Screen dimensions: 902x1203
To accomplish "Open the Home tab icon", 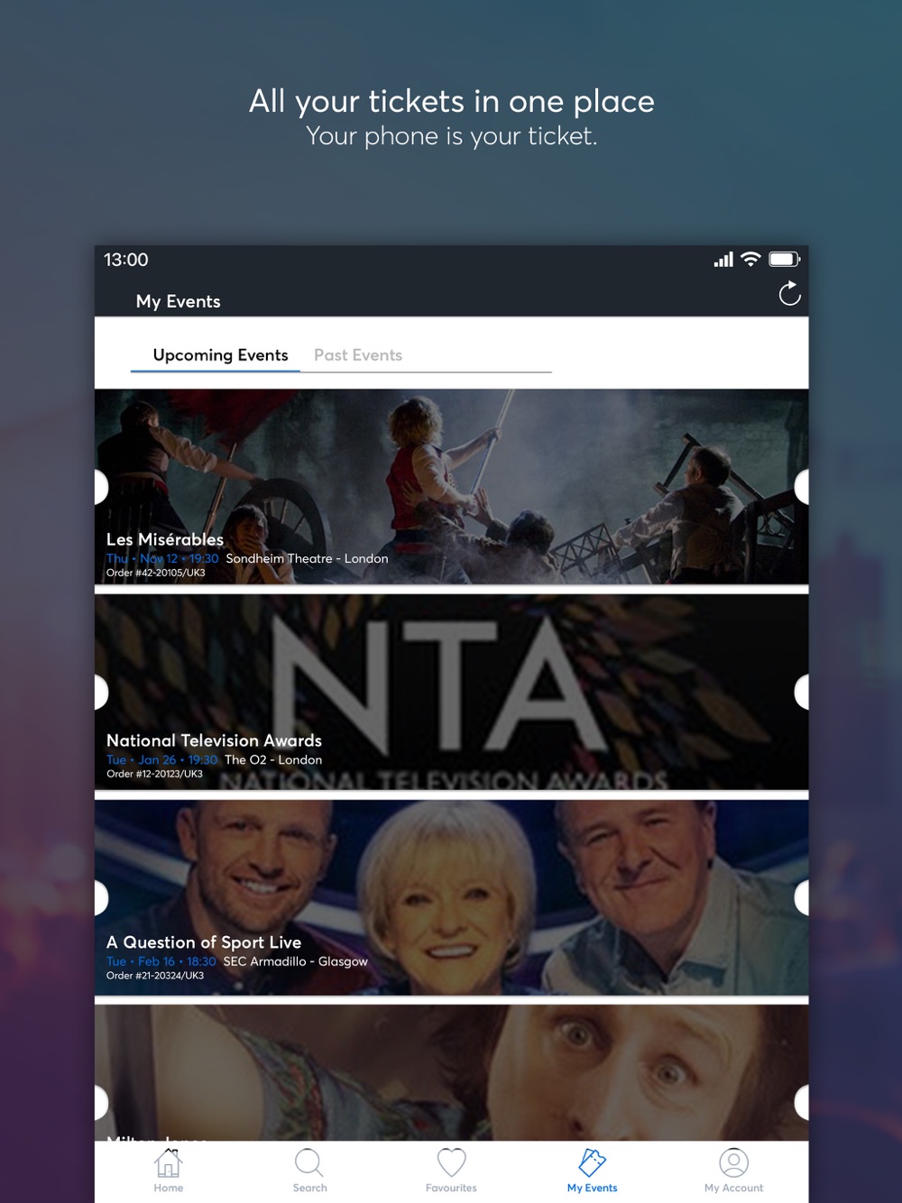I will coord(168,1162).
